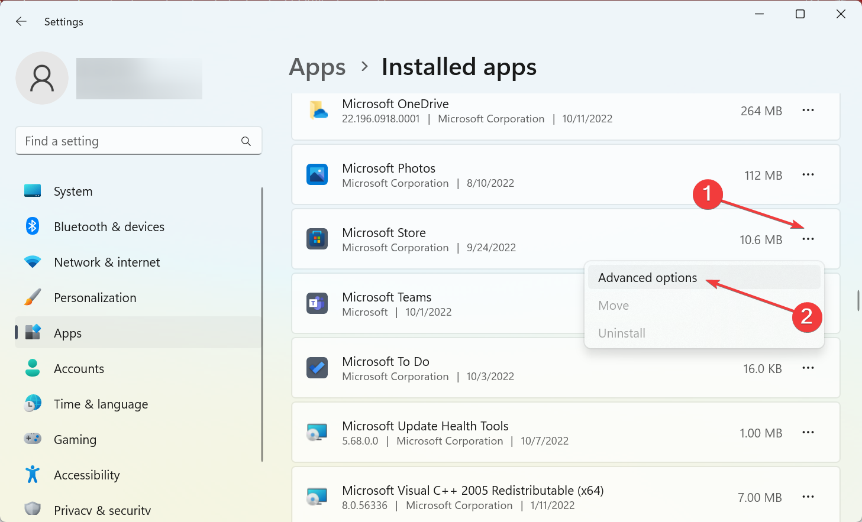The height and width of the screenshot is (522, 862).
Task: Click the 264 MB size value
Action: pos(761,111)
